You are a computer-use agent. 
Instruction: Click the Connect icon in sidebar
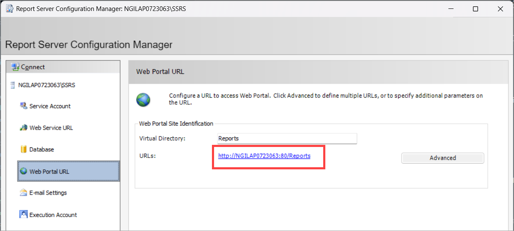[15, 67]
